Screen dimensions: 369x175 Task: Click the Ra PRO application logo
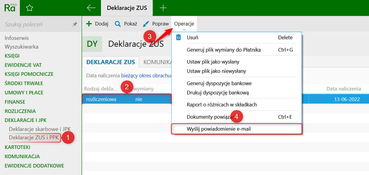[10, 8]
